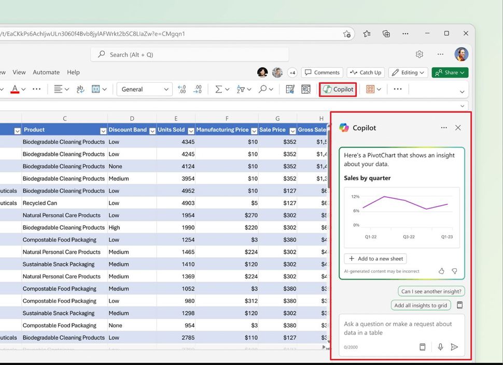Click the microphone icon in Copilot
This screenshot has width=503, height=365.
(440, 347)
